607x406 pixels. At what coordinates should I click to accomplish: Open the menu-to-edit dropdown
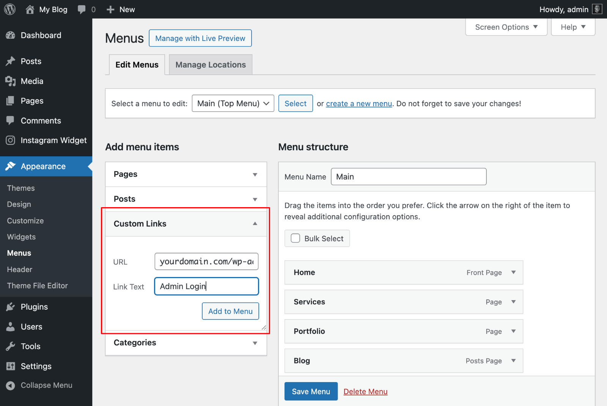pyautogui.click(x=233, y=103)
